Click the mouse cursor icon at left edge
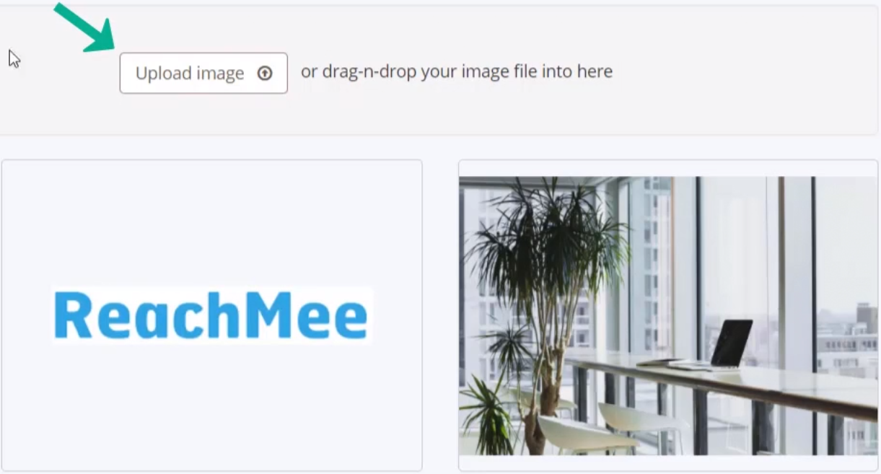881x474 pixels. pyautogui.click(x=14, y=58)
